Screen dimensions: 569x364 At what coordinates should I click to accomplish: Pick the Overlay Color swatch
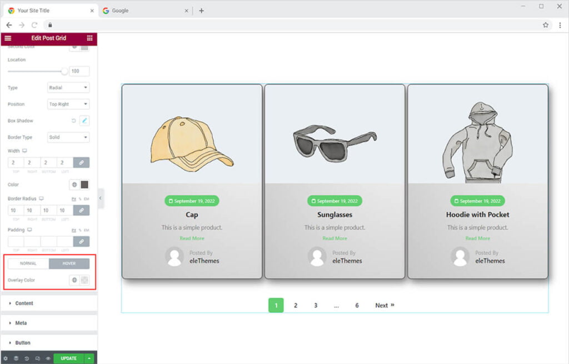click(84, 280)
